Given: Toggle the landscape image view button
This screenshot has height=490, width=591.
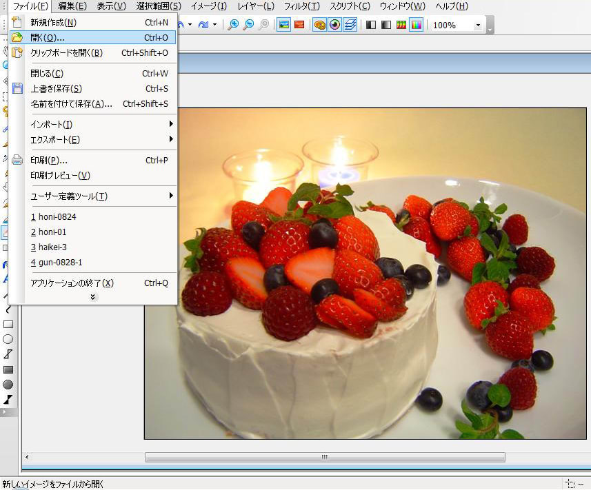Looking at the screenshot, I should [x=283, y=25].
